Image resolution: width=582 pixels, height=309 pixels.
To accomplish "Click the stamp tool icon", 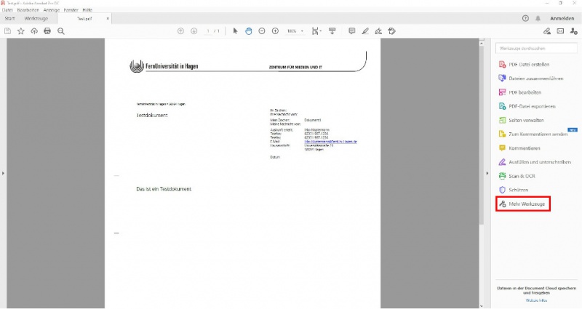I will point(392,31).
